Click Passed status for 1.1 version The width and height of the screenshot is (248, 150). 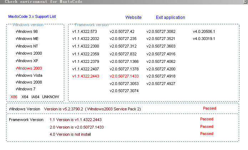click(x=207, y=119)
